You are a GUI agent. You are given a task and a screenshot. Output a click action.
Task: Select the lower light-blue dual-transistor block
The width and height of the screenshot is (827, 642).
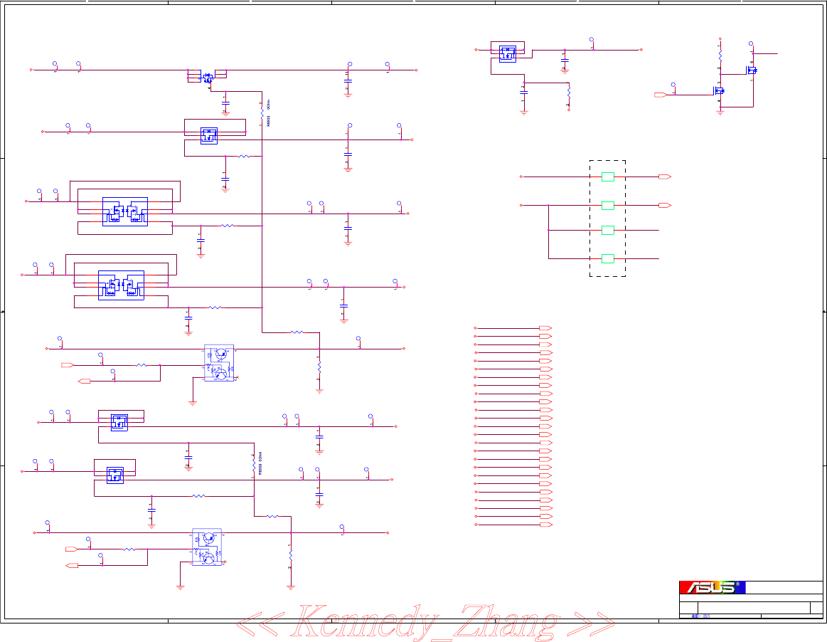coord(207,547)
